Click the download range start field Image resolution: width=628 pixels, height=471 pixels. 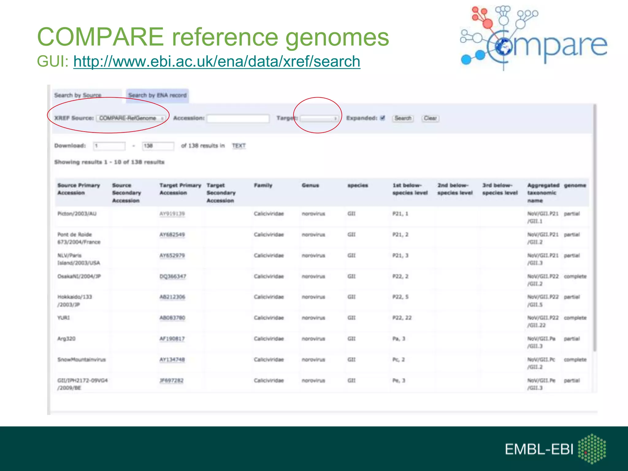pos(109,146)
